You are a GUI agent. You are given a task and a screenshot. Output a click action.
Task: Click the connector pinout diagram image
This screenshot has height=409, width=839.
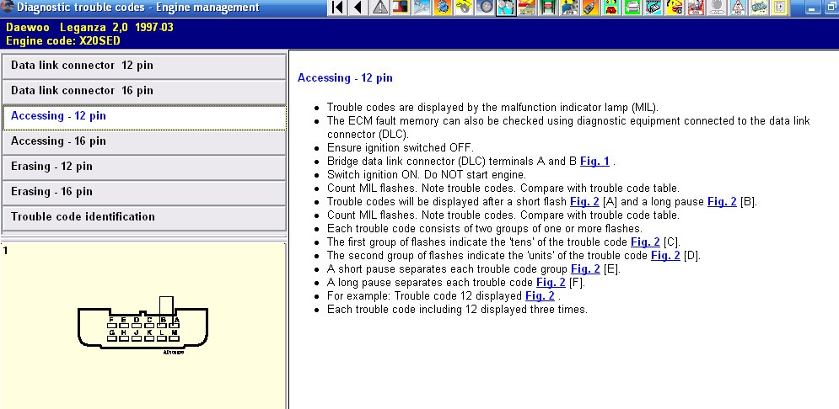click(x=143, y=326)
